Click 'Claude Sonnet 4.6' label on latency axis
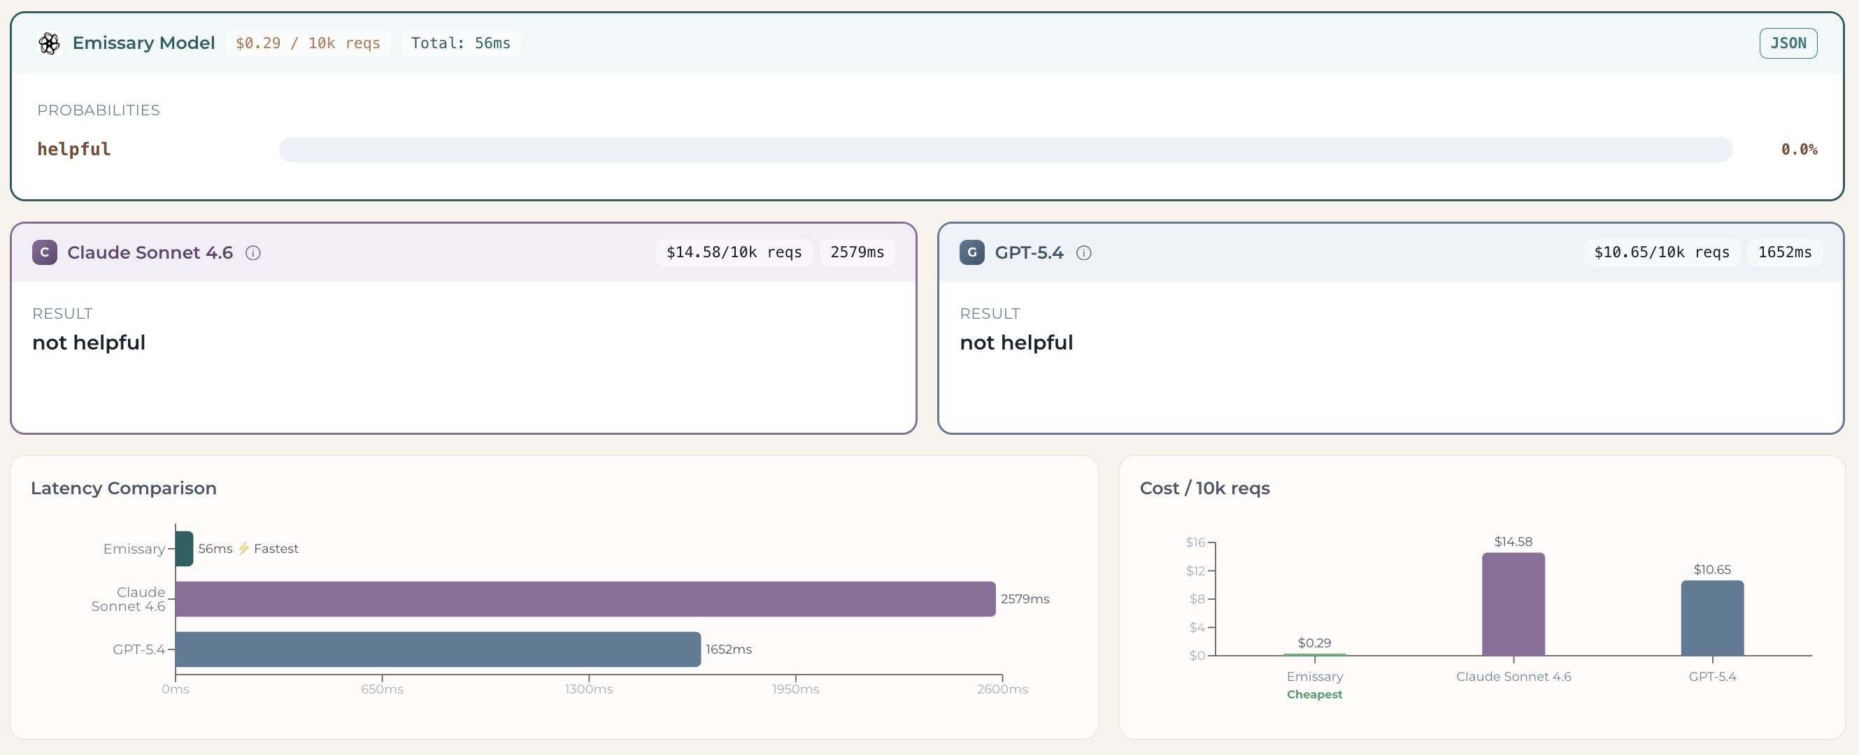Image resolution: width=1859 pixels, height=755 pixels. click(129, 599)
